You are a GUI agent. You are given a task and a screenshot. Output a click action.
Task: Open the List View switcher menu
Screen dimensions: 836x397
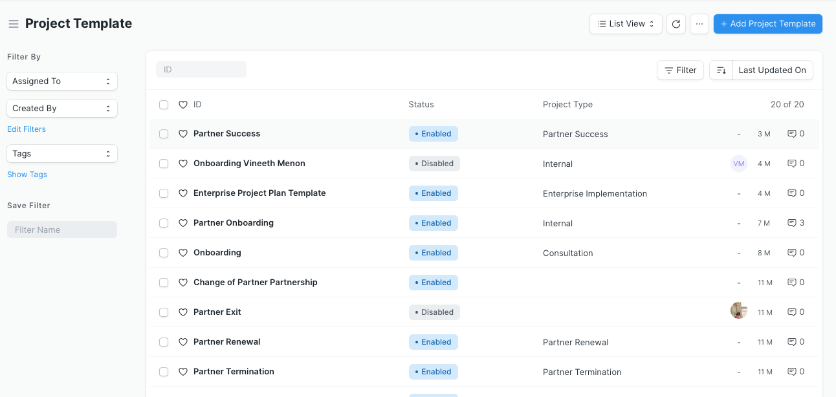tap(626, 24)
